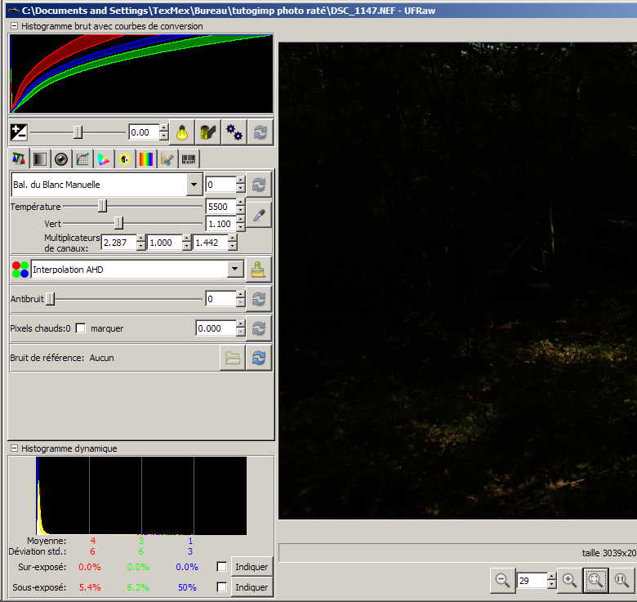Click the Température slider handle
Viewport: 637px width, 602px height.
102,207
